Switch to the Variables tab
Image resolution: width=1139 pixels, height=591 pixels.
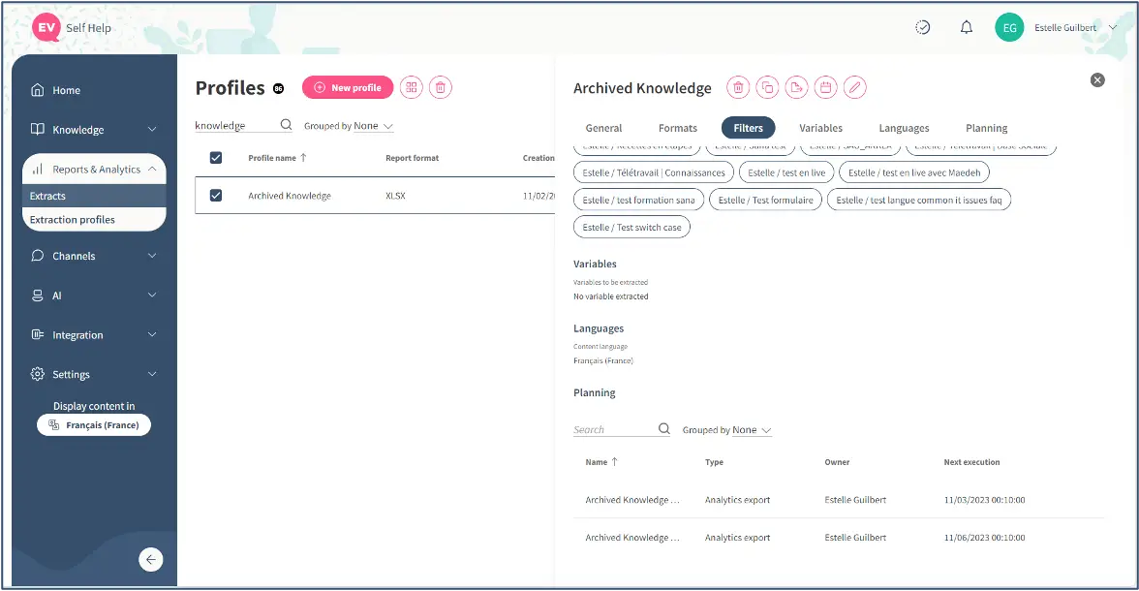(820, 128)
